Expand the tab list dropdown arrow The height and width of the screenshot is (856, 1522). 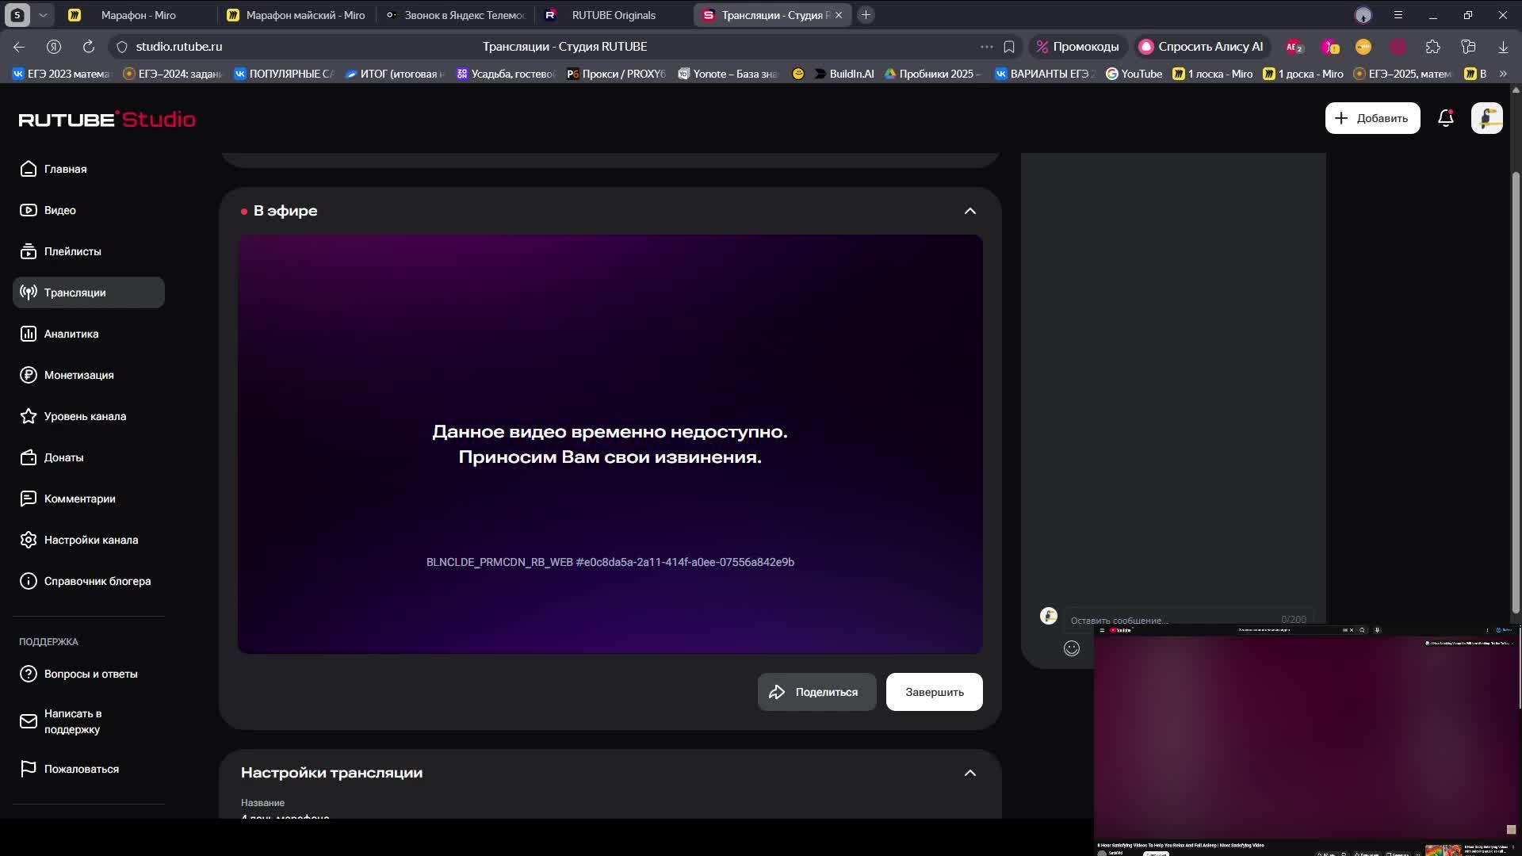tap(43, 15)
